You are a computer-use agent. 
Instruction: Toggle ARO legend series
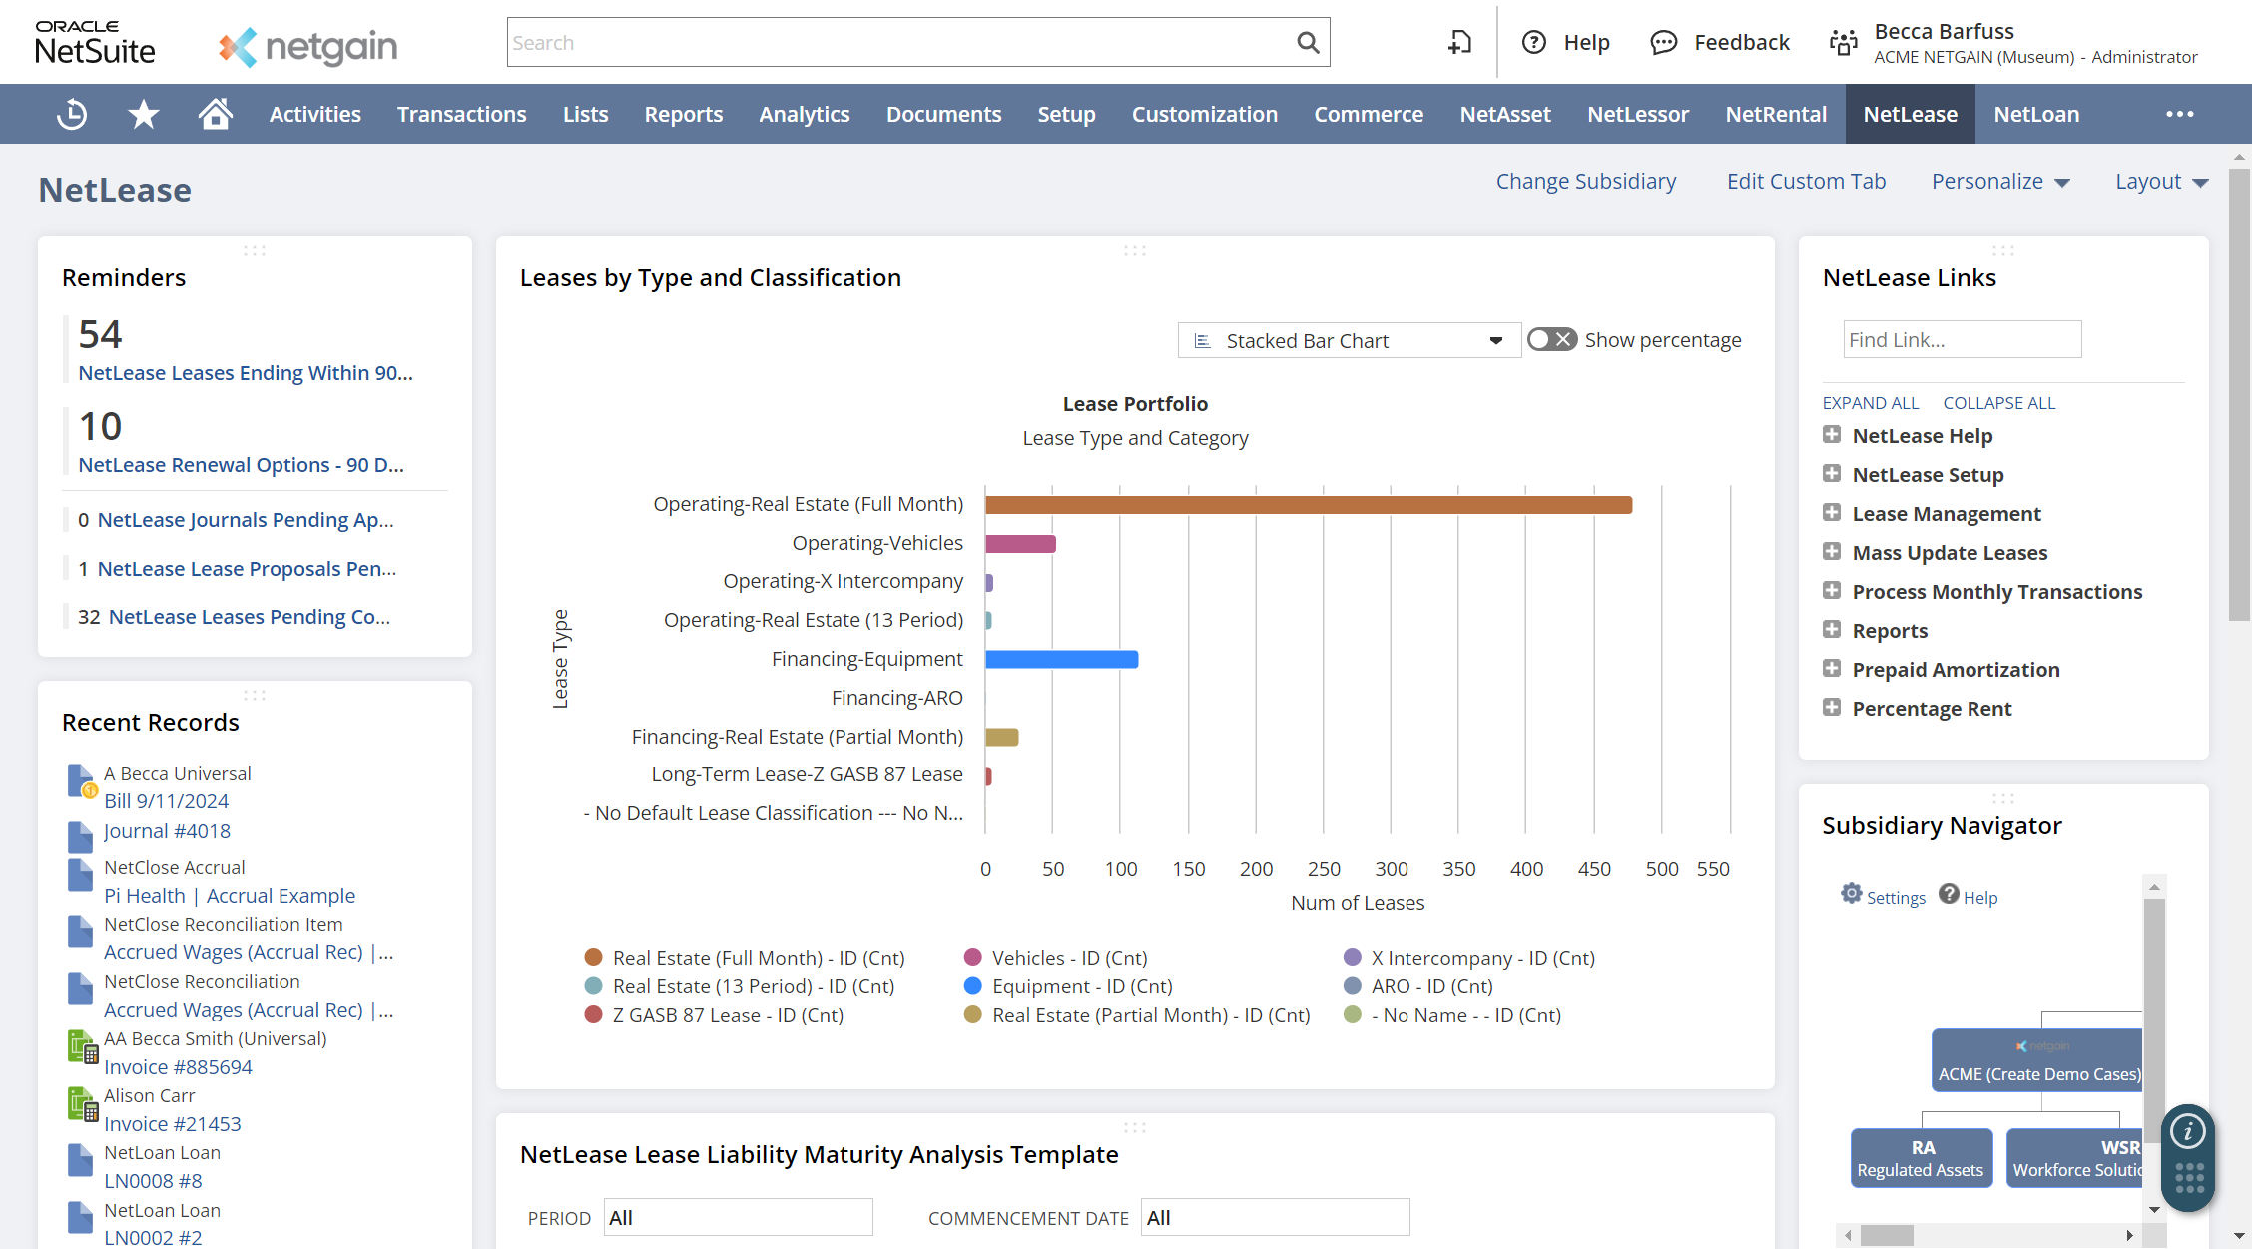1418,986
